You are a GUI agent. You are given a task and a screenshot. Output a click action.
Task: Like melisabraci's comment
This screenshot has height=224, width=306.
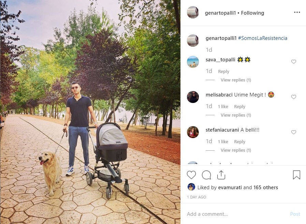point(293,97)
